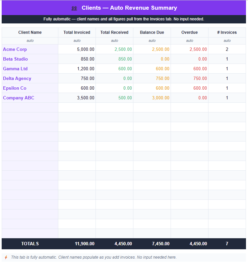This screenshot has height=265, width=248.
Task: Select totals invoiced 11,900.00
Action: tap(85, 244)
